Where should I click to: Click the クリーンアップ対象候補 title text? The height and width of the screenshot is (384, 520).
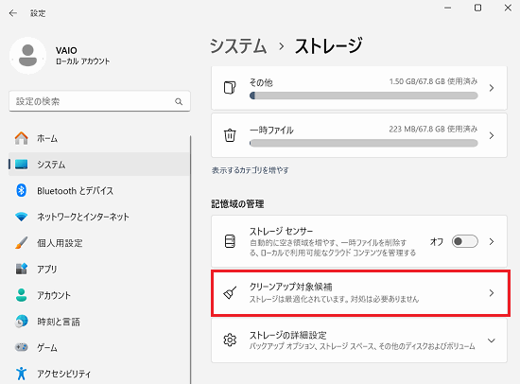(x=291, y=287)
